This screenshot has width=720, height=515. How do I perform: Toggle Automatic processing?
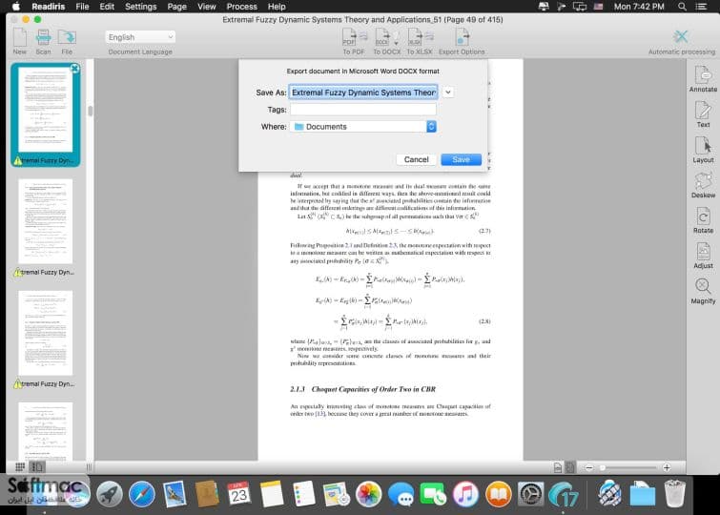point(682,41)
